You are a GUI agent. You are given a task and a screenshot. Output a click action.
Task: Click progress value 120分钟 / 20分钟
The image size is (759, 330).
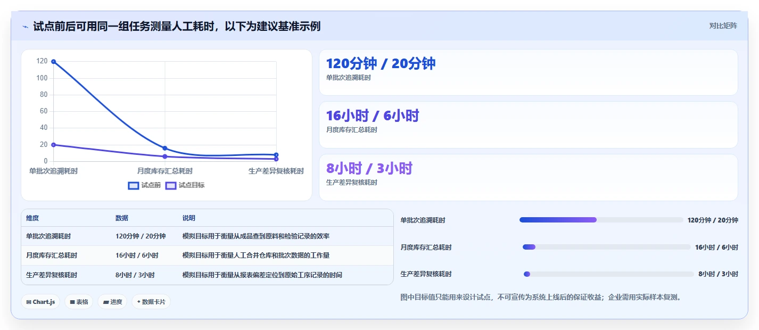[713, 220]
